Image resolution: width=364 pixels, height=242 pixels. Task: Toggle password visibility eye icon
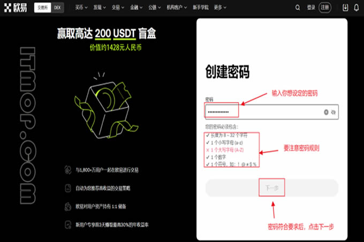click(333, 112)
